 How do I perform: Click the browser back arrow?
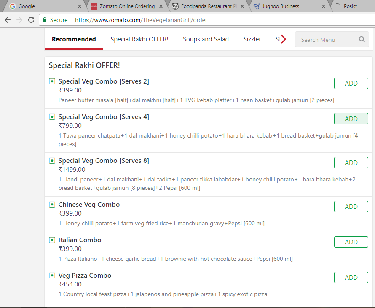coord(8,20)
